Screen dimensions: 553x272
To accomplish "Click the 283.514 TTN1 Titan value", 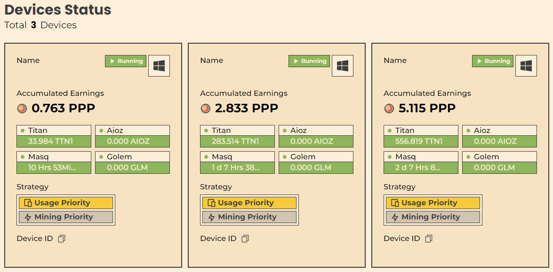I will coord(237,141).
